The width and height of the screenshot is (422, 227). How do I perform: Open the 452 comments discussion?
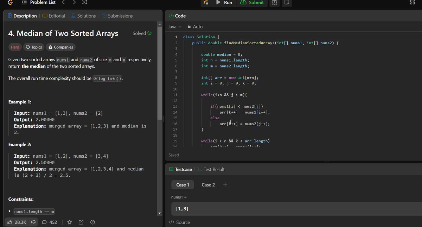click(50, 222)
